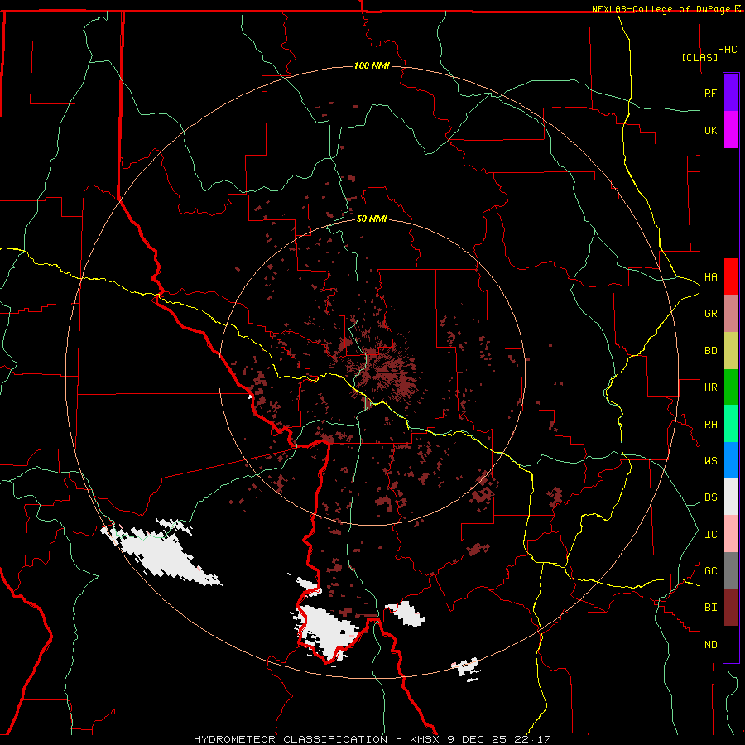Click the gray GC legend color swatch
Viewport: 745px width, 745px height.
(x=731, y=570)
